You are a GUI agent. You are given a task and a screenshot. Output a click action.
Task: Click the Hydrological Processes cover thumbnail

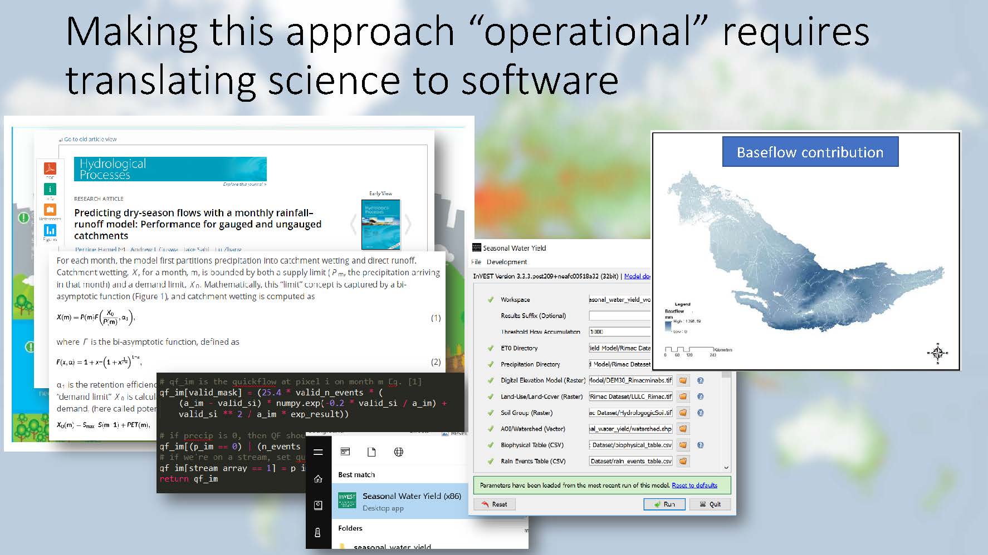pos(381,224)
